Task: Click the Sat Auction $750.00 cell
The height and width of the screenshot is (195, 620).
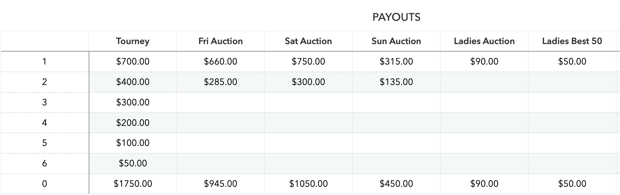Action: point(308,62)
